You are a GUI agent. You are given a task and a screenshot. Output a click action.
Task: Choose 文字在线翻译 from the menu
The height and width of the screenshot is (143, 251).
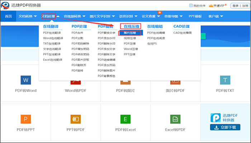coord(52,49)
